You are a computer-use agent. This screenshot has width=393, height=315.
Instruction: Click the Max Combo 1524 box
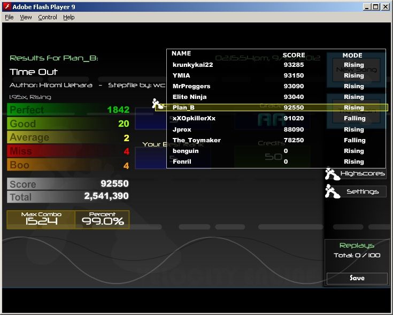point(41,219)
